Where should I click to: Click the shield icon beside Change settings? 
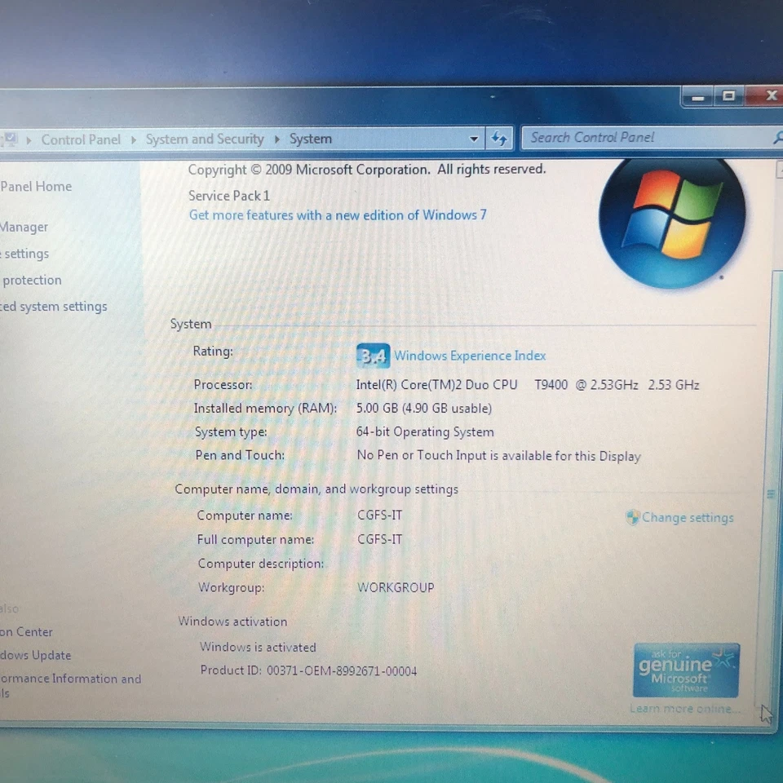pos(632,517)
